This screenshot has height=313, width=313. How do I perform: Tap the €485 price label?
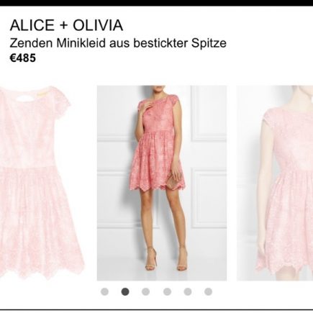click(x=22, y=58)
